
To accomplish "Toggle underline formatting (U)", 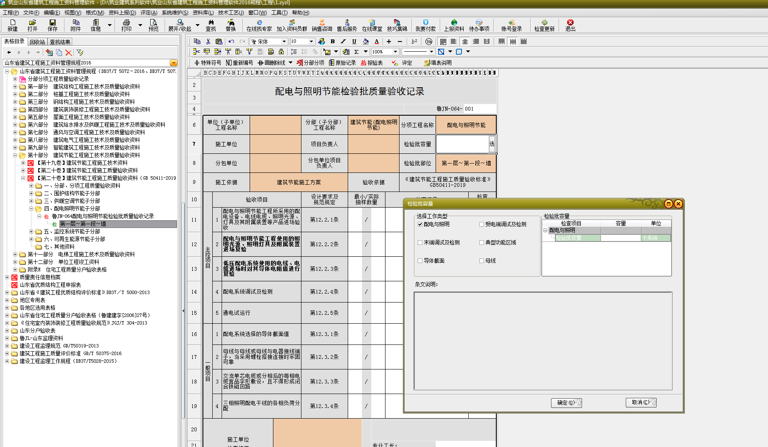I will (x=354, y=41).
